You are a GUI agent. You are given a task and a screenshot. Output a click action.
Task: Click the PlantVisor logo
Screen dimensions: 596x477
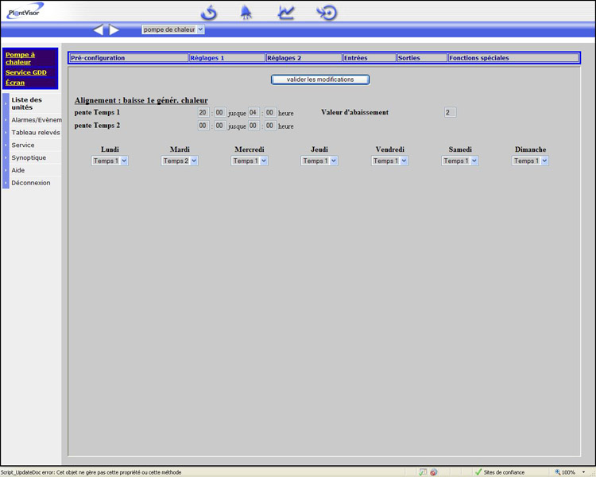tap(25, 10)
